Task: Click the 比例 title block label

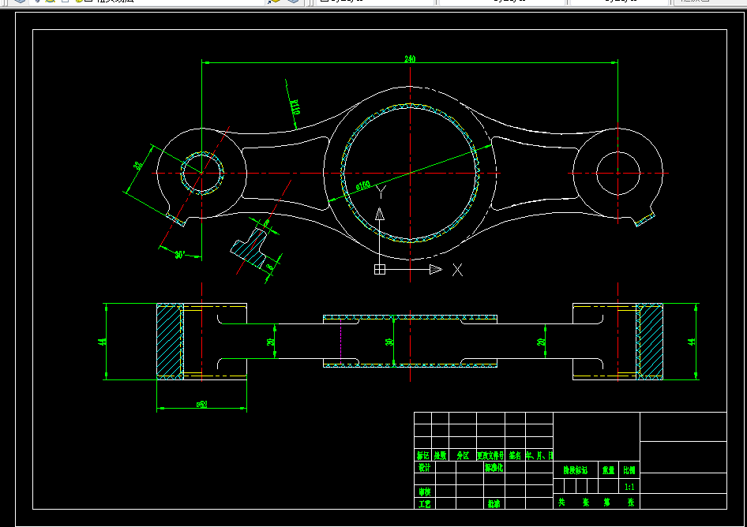Action: (629, 470)
